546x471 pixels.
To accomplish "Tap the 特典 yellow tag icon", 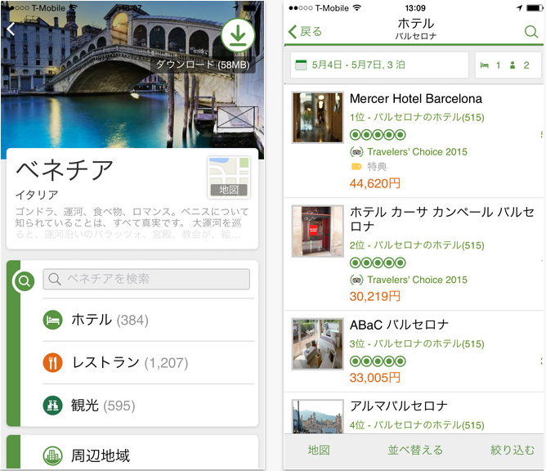I will (356, 167).
